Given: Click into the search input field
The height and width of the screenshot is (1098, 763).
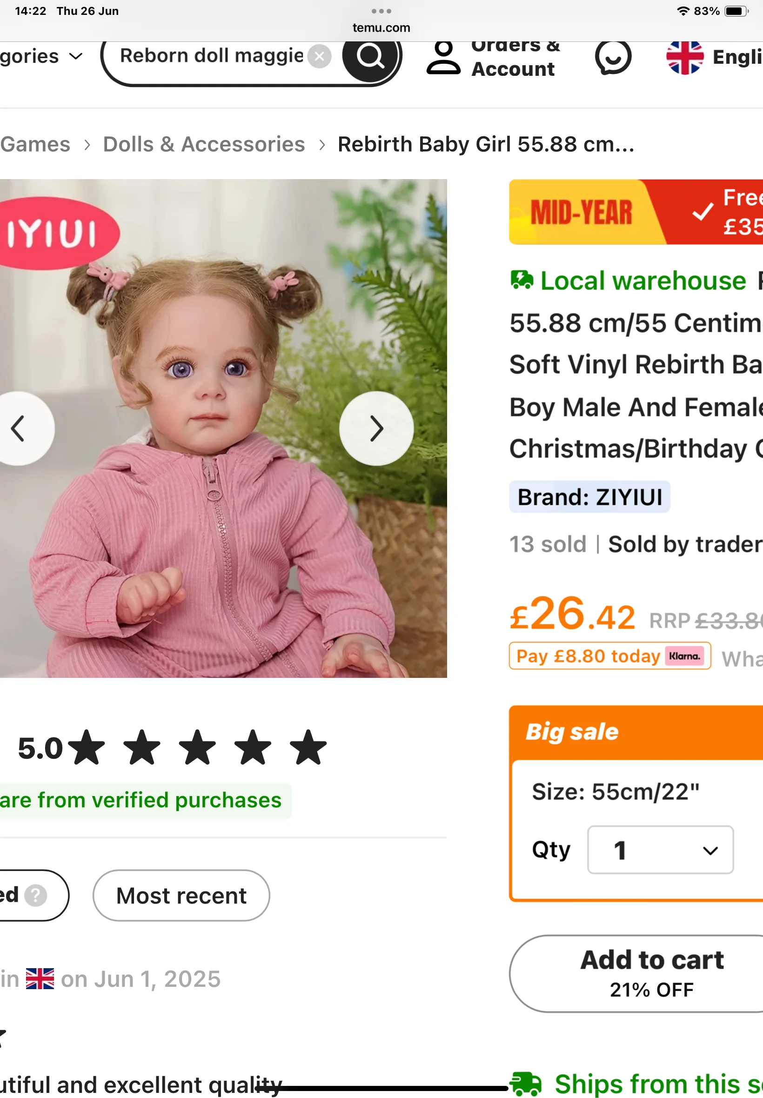Looking at the screenshot, I should pyautogui.click(x=210, y=56).
